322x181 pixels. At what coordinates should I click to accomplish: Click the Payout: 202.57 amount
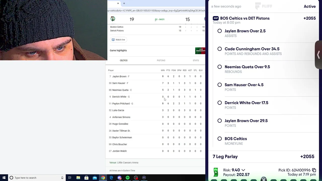236,174
